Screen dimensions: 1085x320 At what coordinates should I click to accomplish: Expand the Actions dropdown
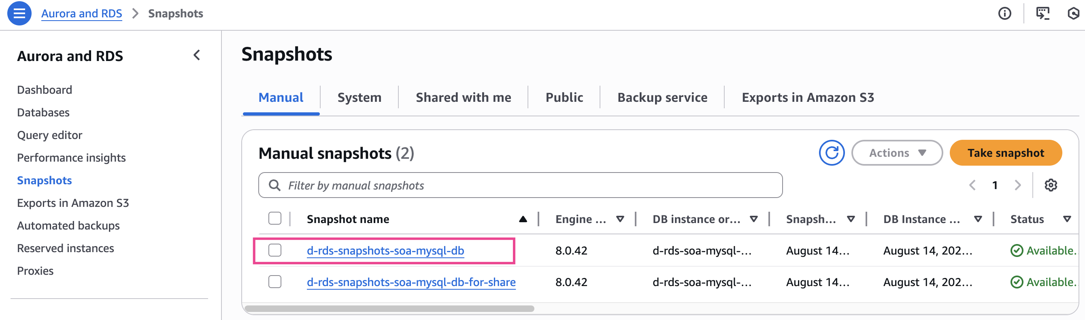point(897,153)
